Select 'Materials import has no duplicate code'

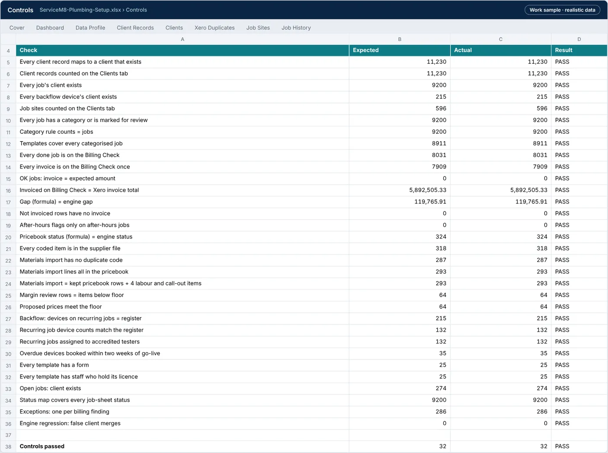[x=182, y=260]
